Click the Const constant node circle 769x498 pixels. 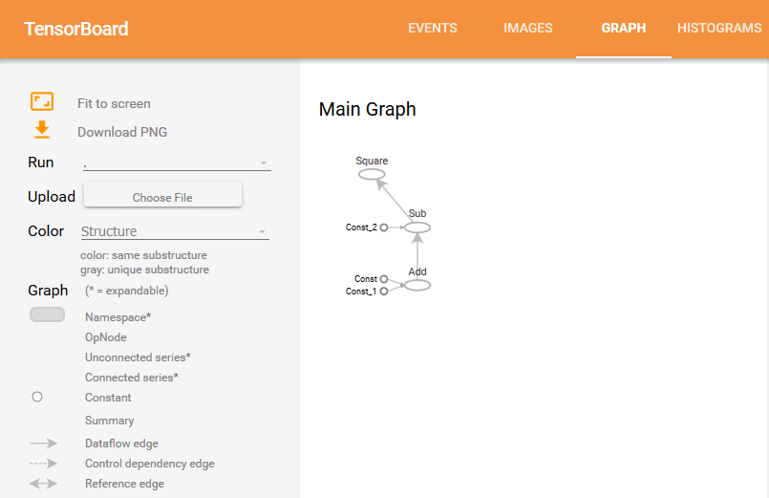pyautogui.click(x=384, y=279)
